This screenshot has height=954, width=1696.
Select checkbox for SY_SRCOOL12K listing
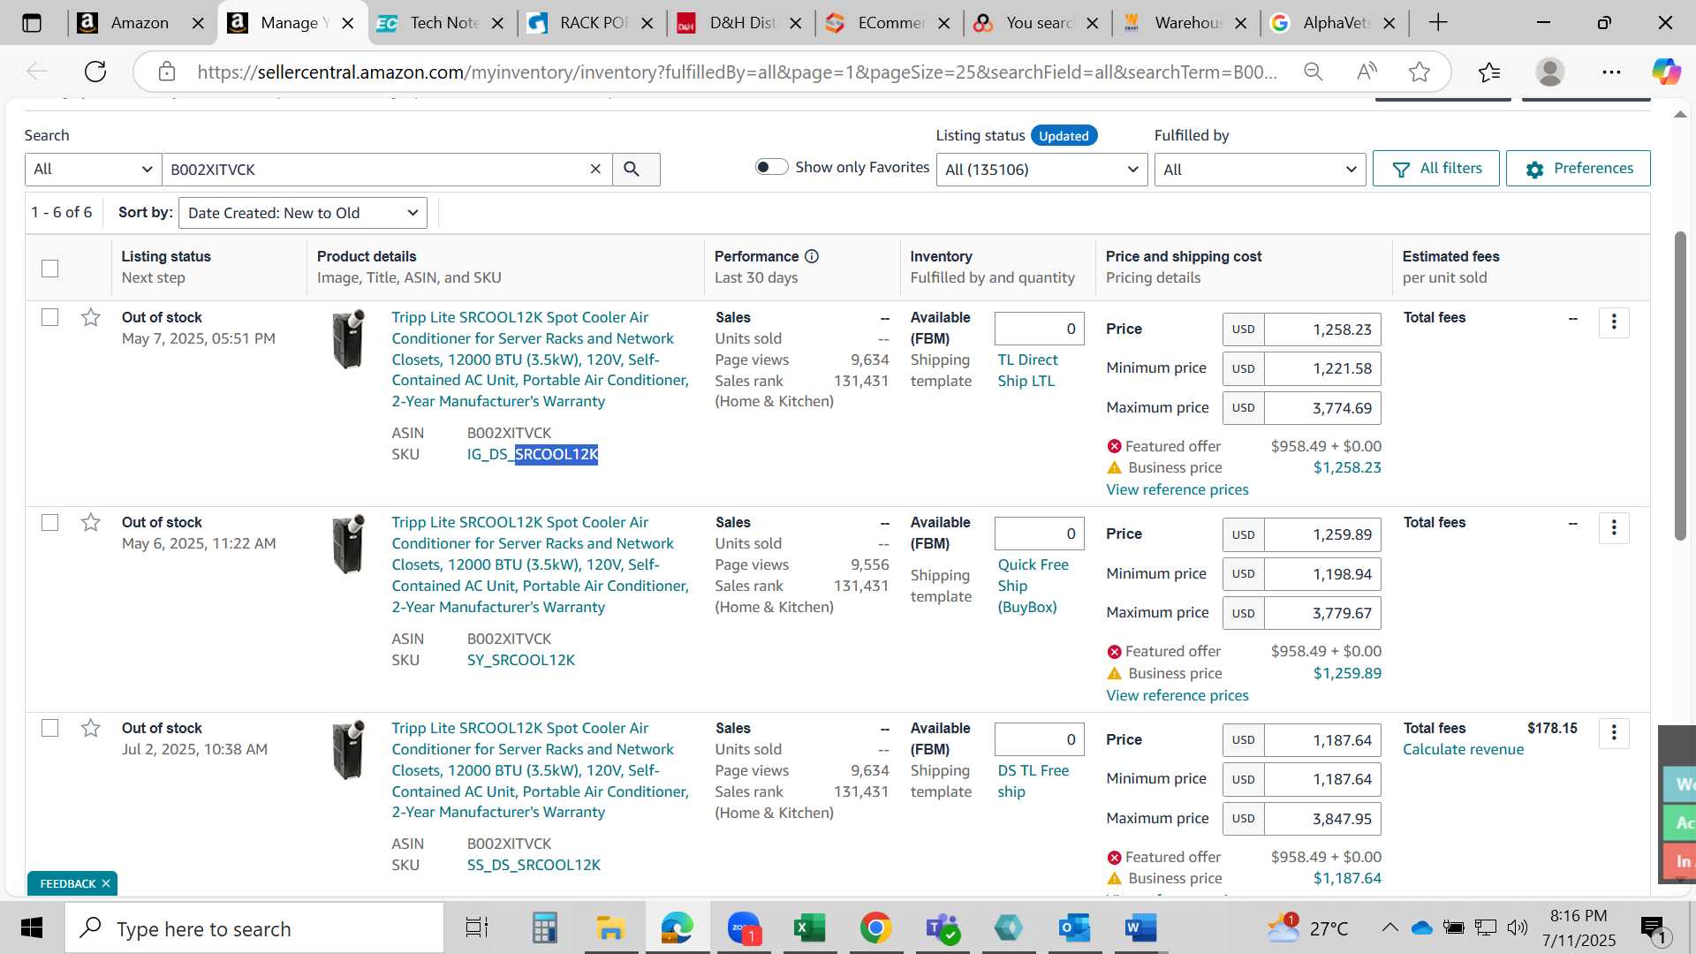[50, 523]
